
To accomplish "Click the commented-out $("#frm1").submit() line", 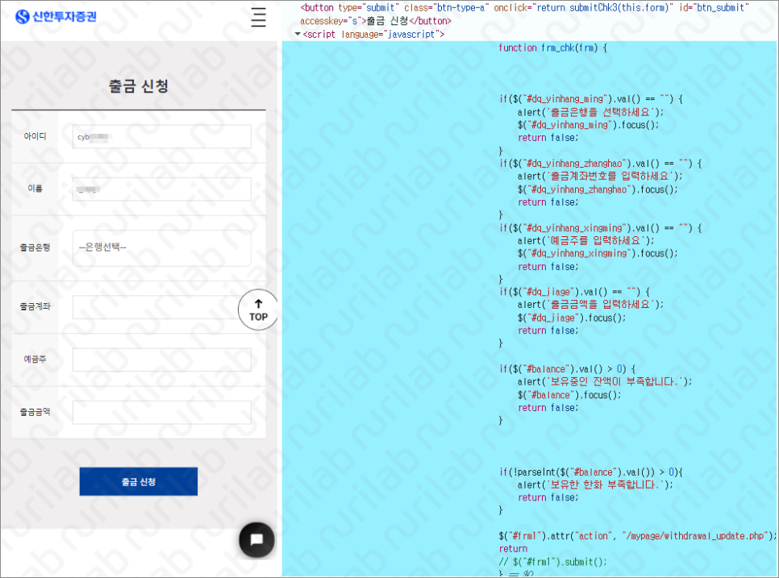I will (553, 562).
